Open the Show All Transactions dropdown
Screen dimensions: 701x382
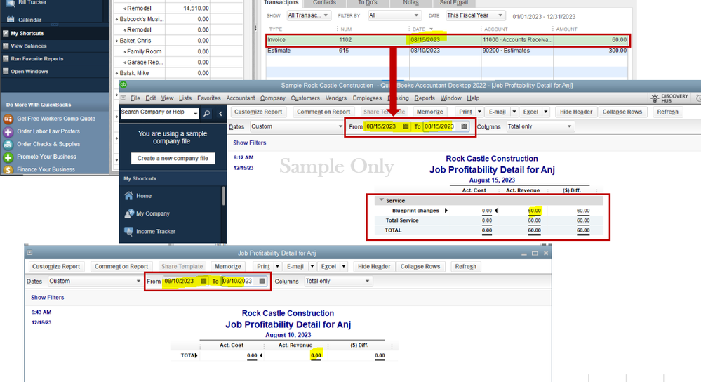tap(308, 15)
